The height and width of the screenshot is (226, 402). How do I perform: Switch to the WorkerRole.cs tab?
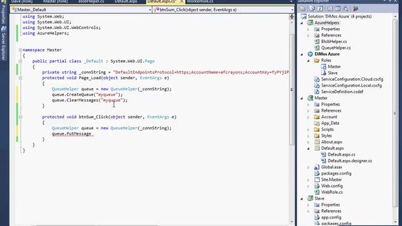click(x=200, y=1)
